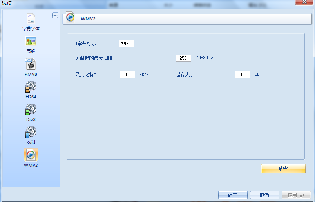Click the 缺省 default button

pyautogui.click(x=283, y=169)
